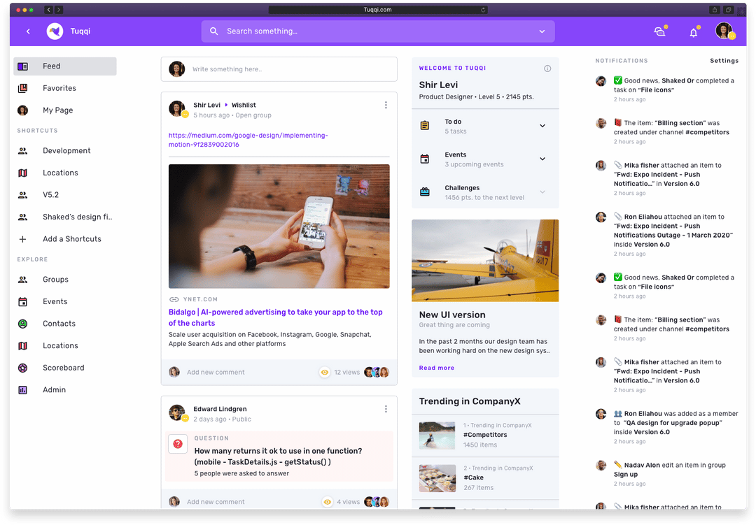Go to Groups in Explore menu
The width and height of the screenshot is (756, 525).
(55, 280)
